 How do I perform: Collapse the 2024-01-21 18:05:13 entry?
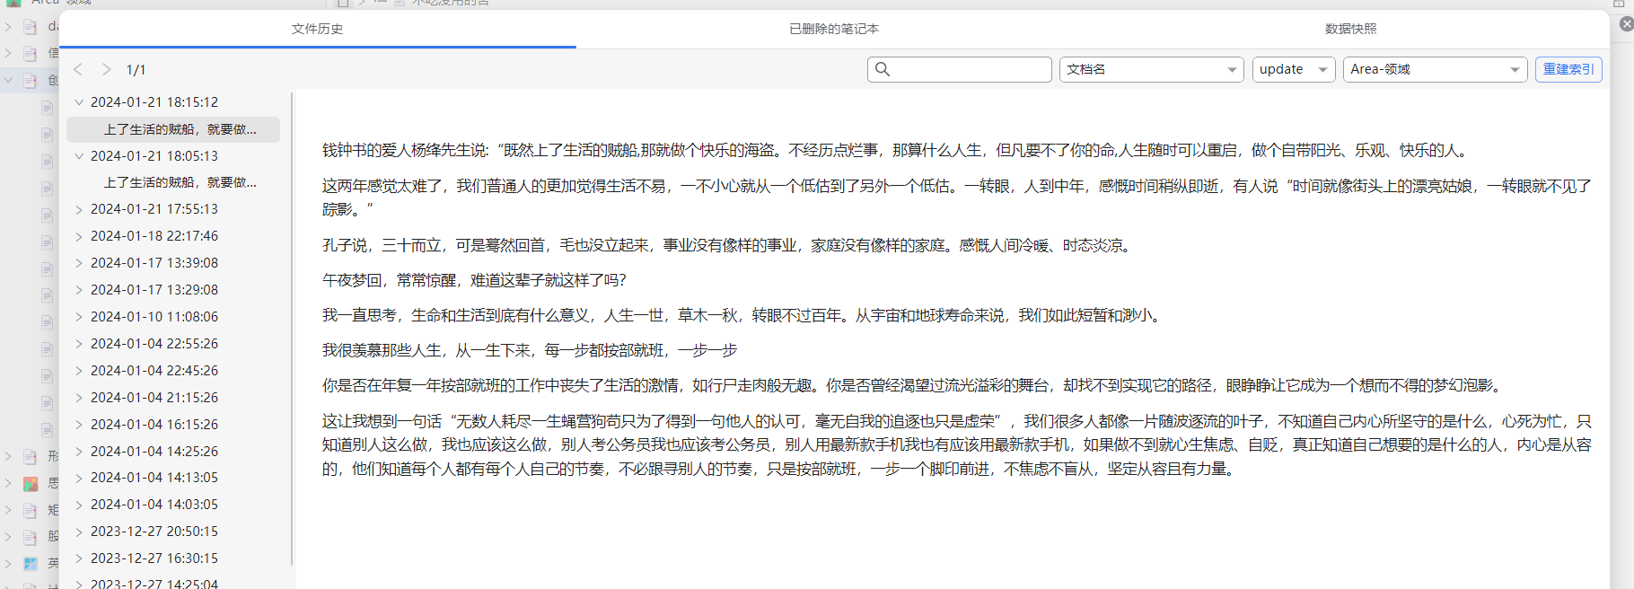79,156
